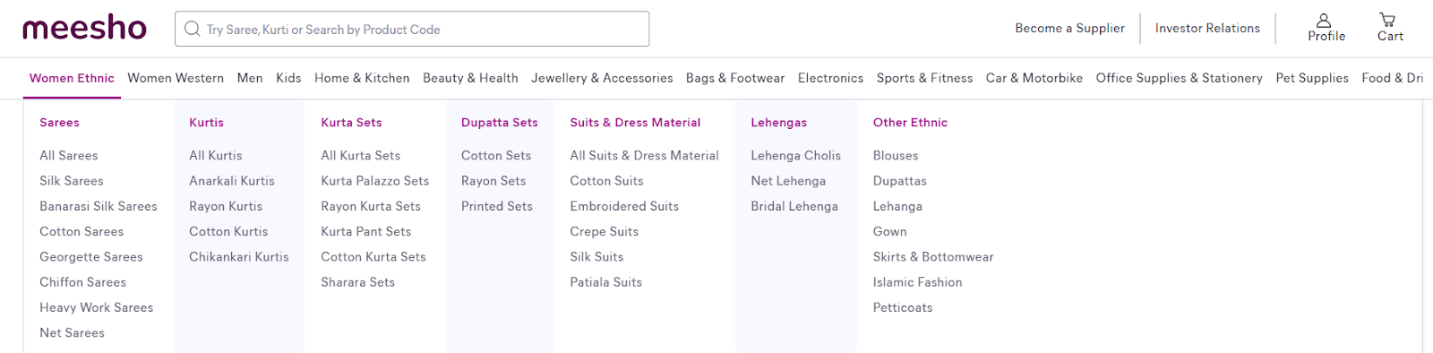Screen dimensions: 1433x353
Task: Open Become a Supplier link
Action: click(1069, 28)
